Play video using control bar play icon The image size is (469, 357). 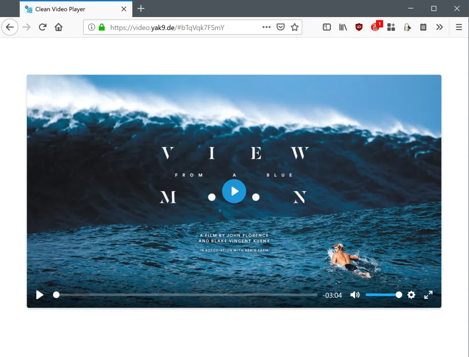pos(39,295)
